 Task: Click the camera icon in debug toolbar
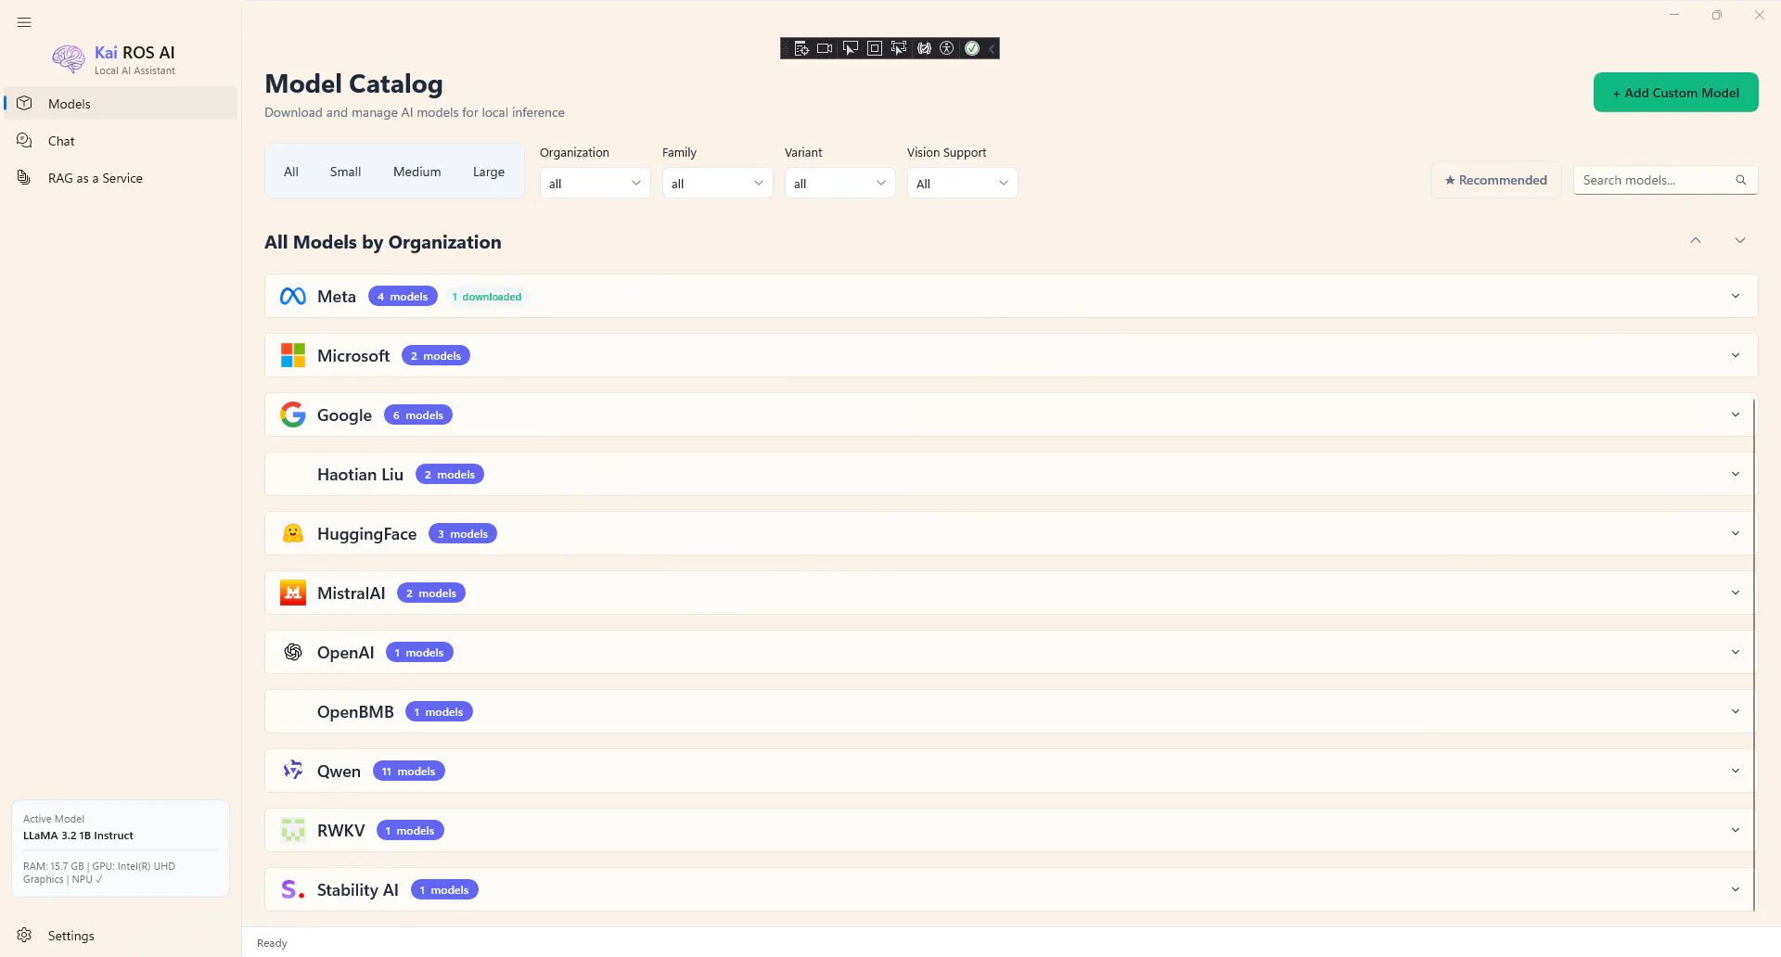pyautogui.click(x=825, y=48)
